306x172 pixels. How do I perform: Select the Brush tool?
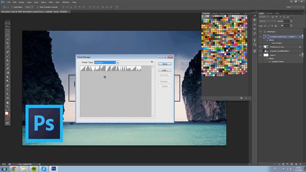click(x=8, y=56)
